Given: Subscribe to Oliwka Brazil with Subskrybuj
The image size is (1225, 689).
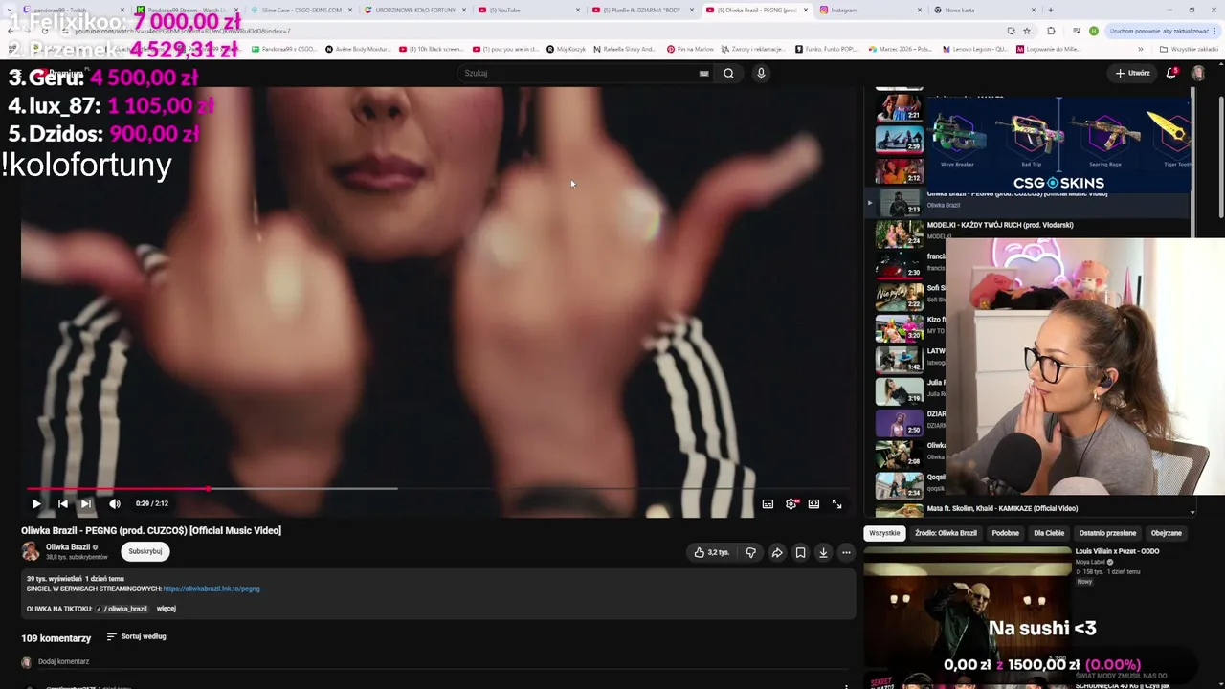Looking at the screenshot, I should [x=145, y=551].
